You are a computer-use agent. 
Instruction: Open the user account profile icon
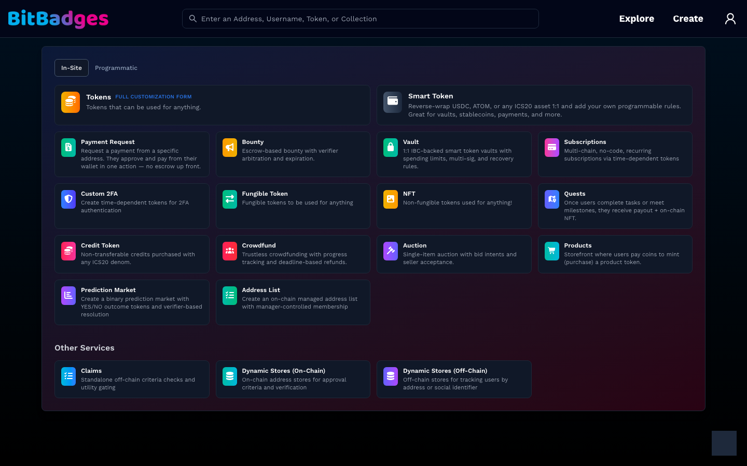[x=730, y=19]
